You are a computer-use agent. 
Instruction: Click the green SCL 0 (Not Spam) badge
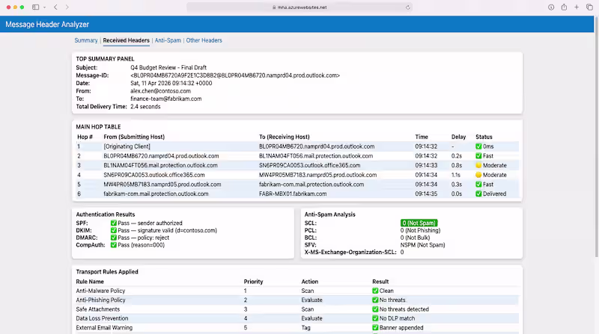coord(419,223)
